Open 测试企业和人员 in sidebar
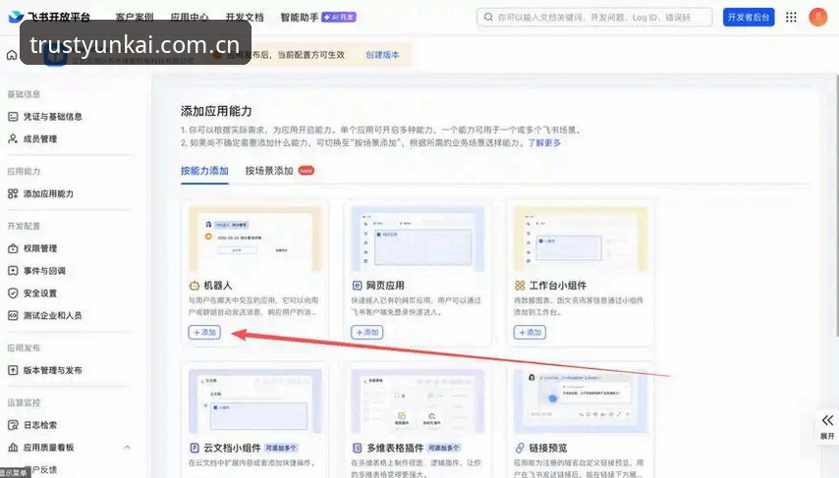 (52, 316)
